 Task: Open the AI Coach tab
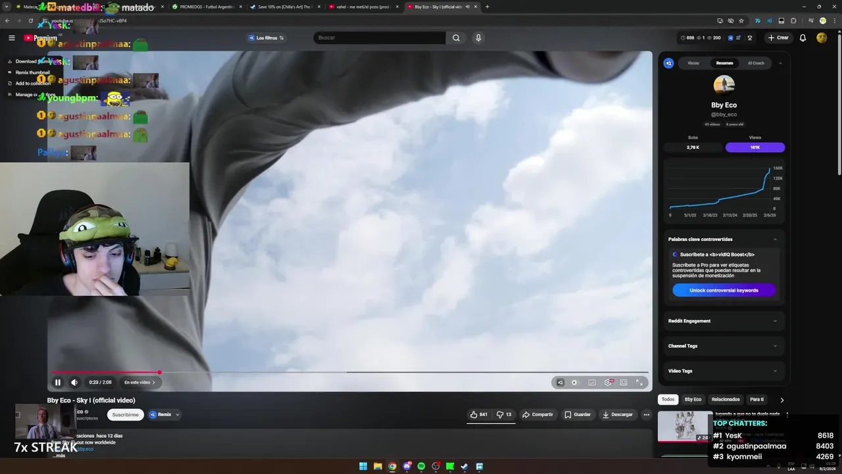point(756,63)
